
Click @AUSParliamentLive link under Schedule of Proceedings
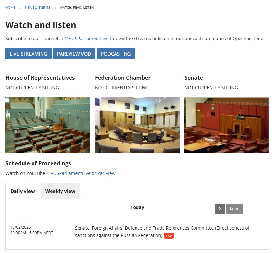pos(68,173)
